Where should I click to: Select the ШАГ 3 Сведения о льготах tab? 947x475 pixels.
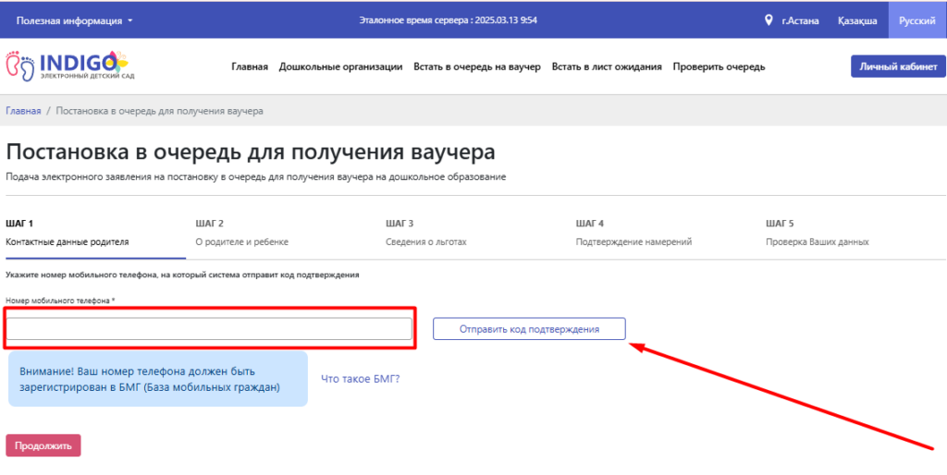(x=426, y=233)
